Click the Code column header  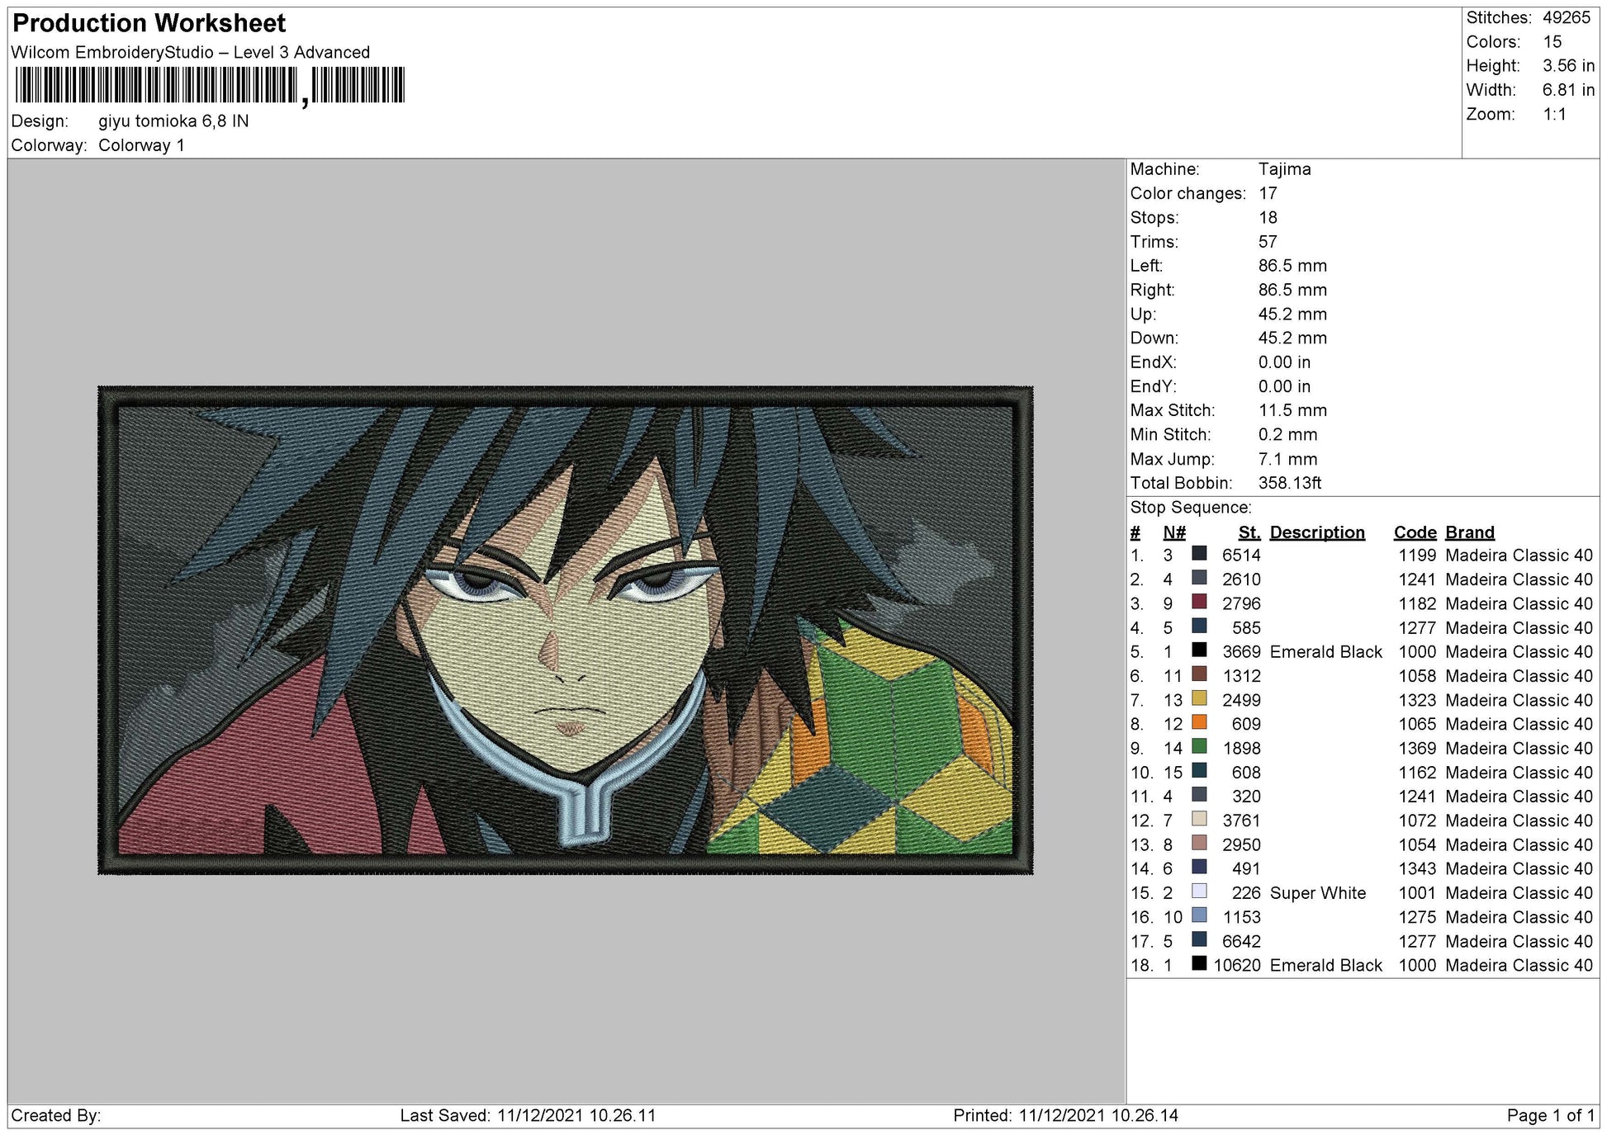tap(1415, 532)
